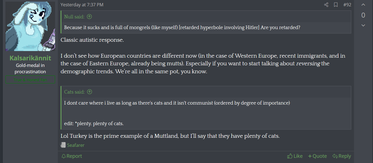The height and width of the screenshot is (163, 373).
Task: Click the "True & Honest Fan" user banner
Action: click(x=30, y=80)
